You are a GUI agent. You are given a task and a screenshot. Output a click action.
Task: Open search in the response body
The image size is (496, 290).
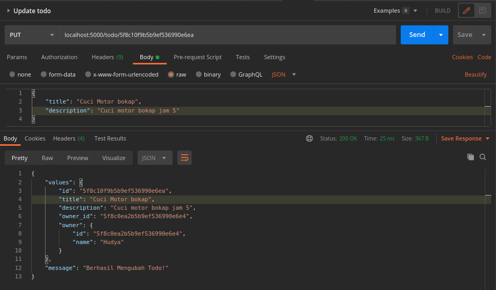tap(483, 157)
